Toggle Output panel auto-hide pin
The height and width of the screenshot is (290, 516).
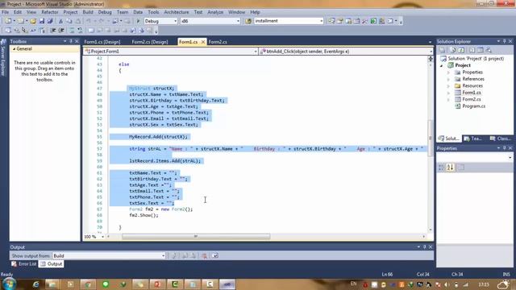(x=425, y=247)
